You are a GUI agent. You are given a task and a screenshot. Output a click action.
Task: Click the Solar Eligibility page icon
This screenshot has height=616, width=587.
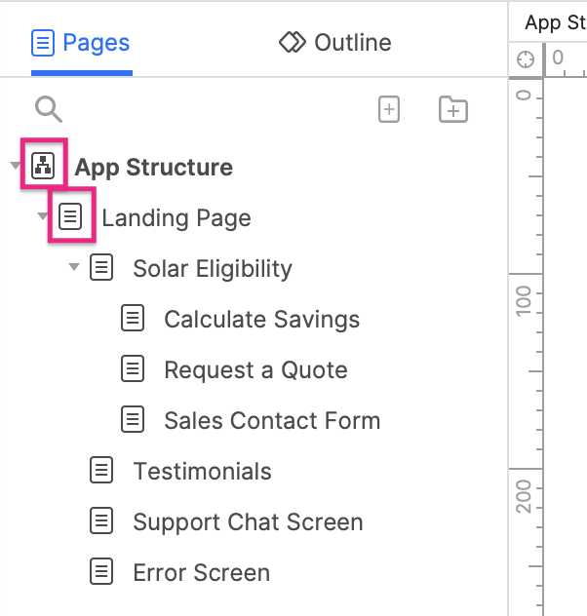tap(101, 268)
